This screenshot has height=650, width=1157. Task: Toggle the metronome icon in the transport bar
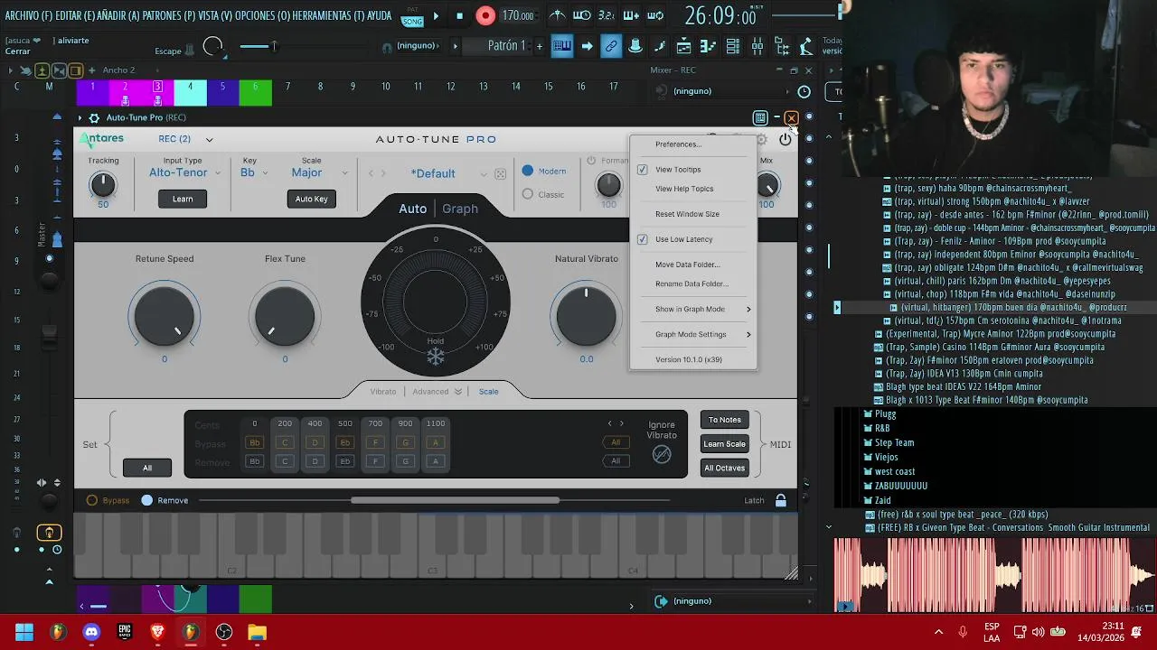558,15
